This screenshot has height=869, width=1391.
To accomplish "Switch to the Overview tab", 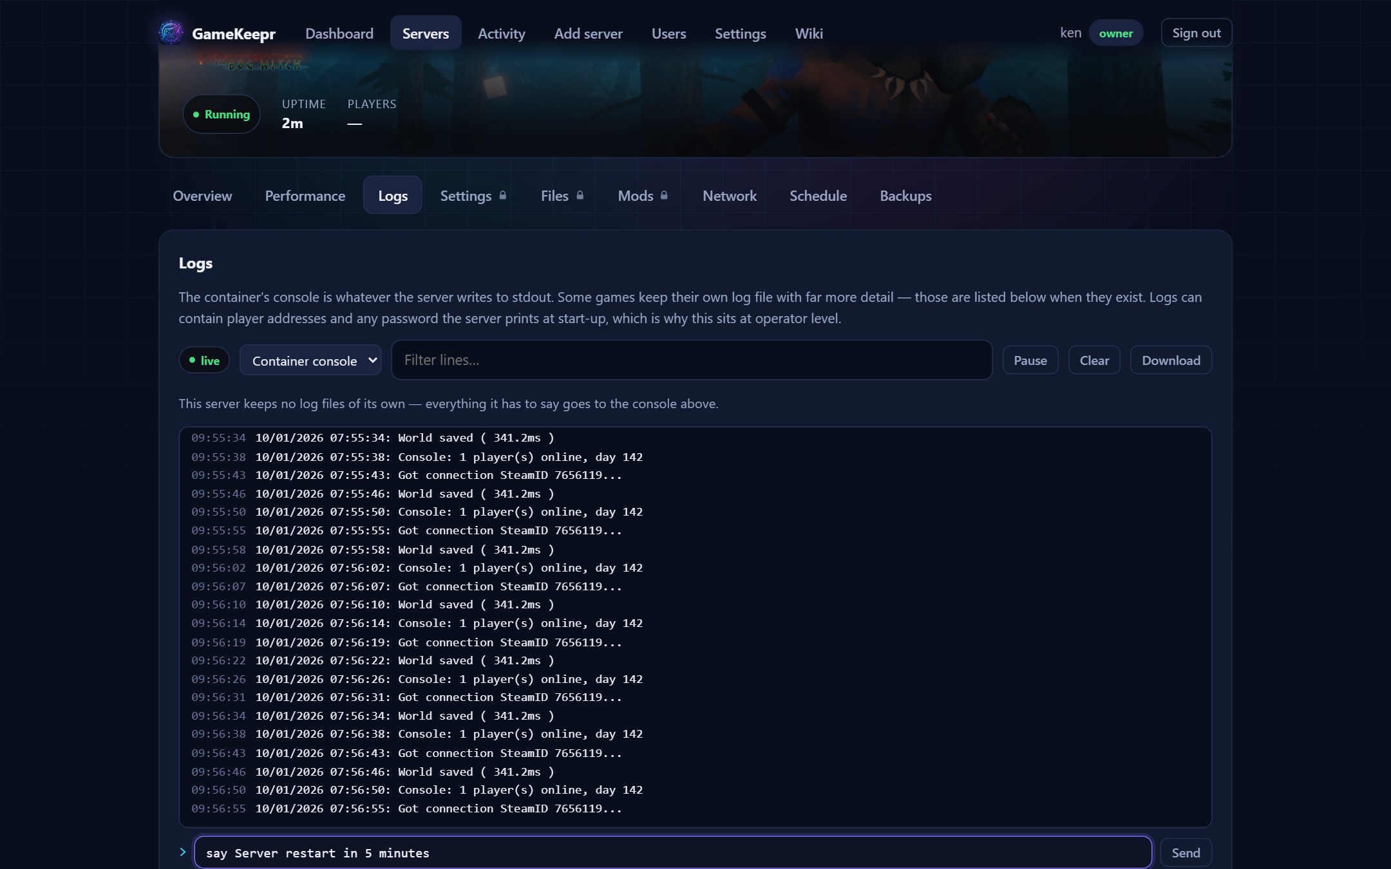I will click(x=202, y=196).
